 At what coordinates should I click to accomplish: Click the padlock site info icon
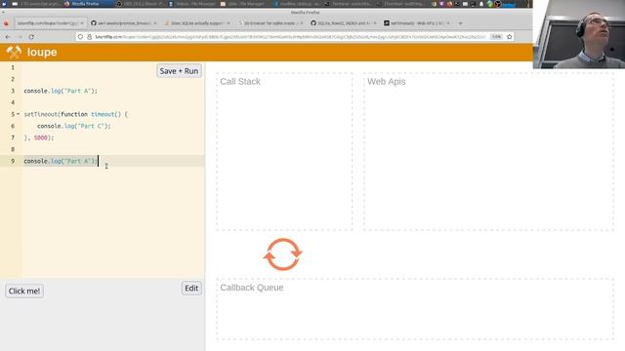(89, 37)
